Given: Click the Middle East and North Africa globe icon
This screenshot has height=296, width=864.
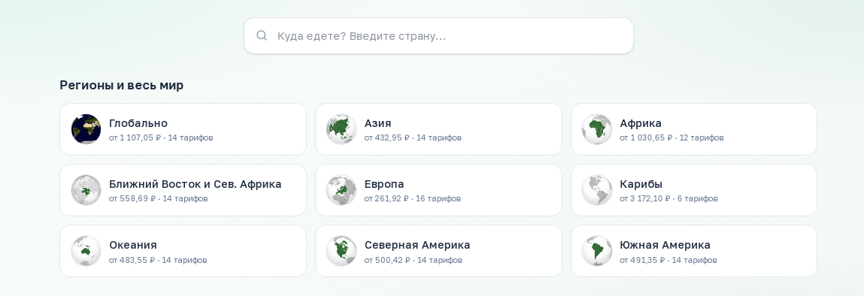Looking at the screenshot, I should pyautogui.click(x=86, y=190).
